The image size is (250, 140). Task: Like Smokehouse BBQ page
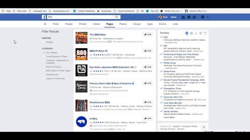(x=148, y=102)
